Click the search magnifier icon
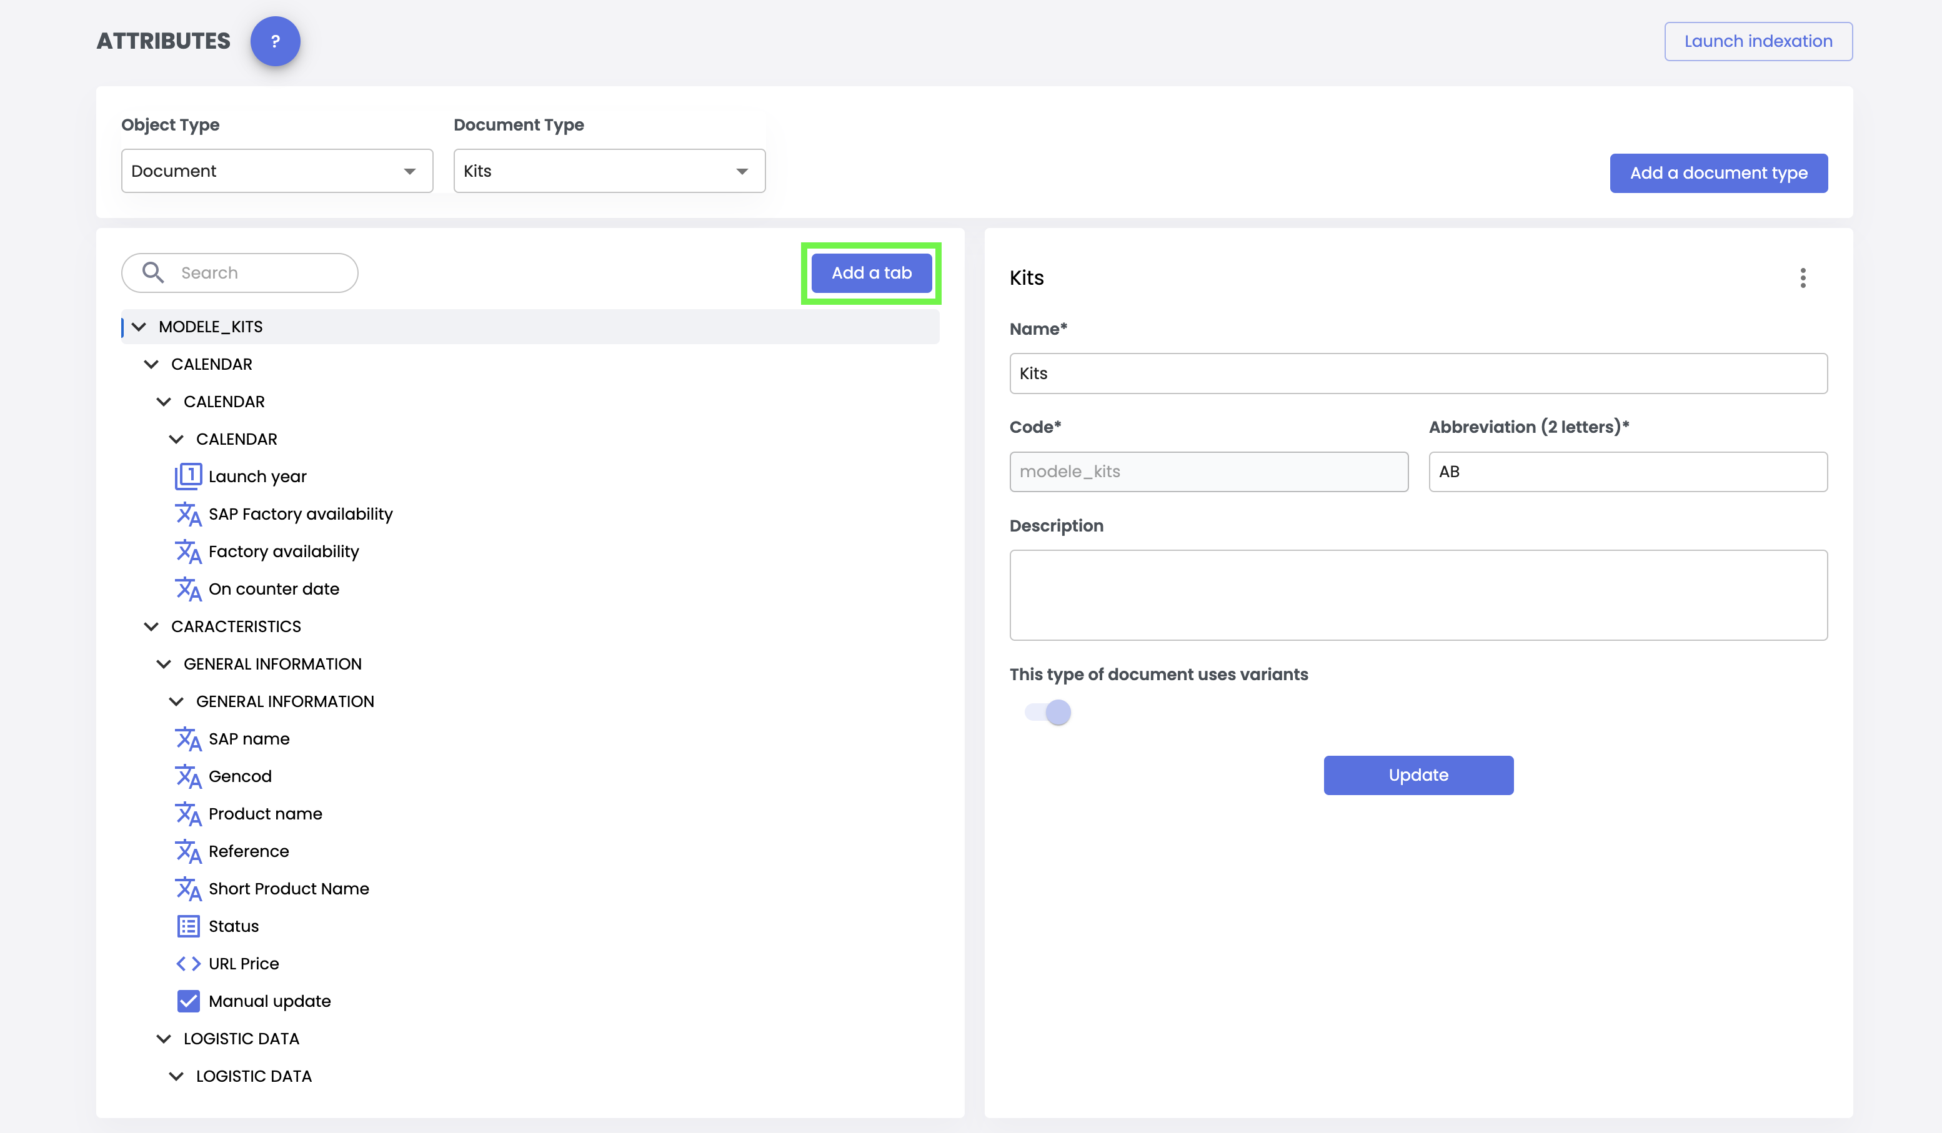The height and width of the screenshot is (1133, 1942). tap(152, 273)
